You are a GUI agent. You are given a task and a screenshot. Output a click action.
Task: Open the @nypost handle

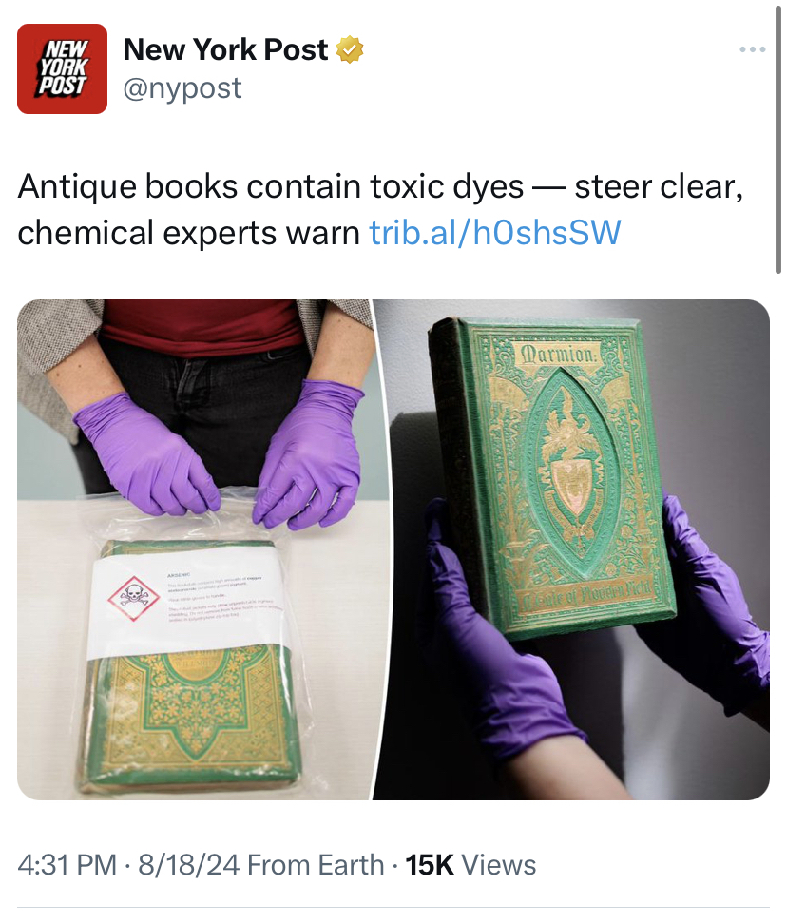coord(182,88)
